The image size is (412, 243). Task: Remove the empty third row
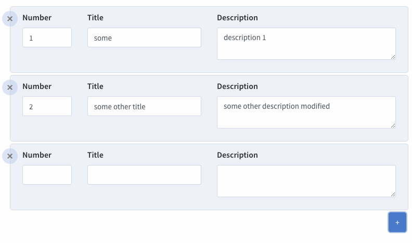pyautogui.click(x=10, y=156)
